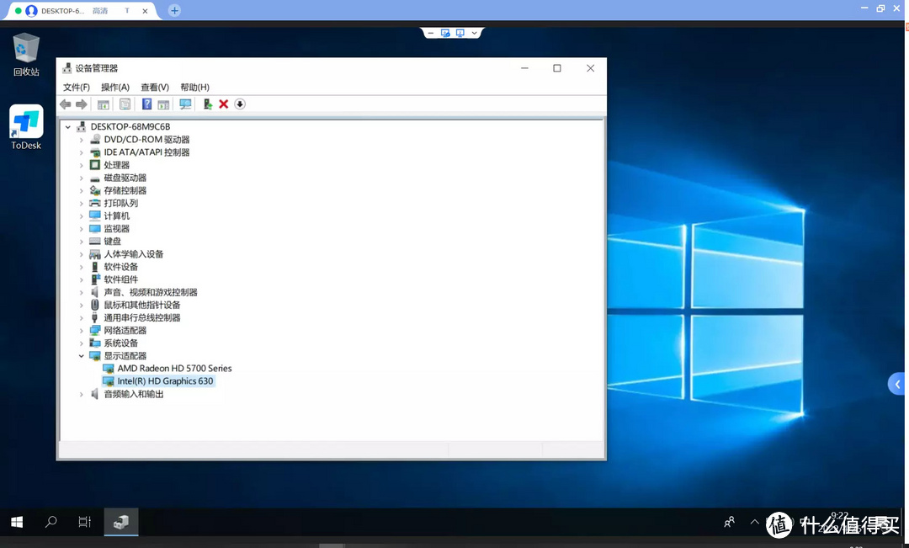Click the Device Manager taskbar button
This screenshot has width=909, height=548.
pos(121,522)
